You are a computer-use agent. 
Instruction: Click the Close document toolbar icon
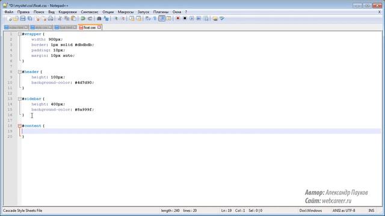pos(37,19)
